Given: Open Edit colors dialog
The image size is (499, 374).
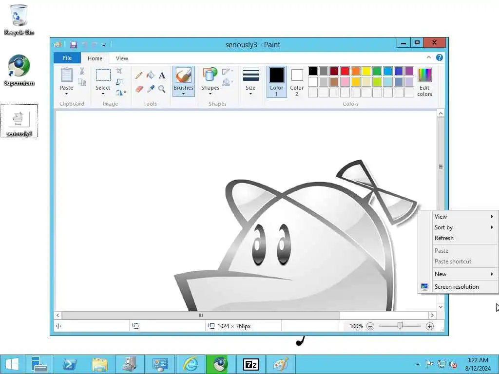Looking at the screenshot, I should tap(424, 82).
